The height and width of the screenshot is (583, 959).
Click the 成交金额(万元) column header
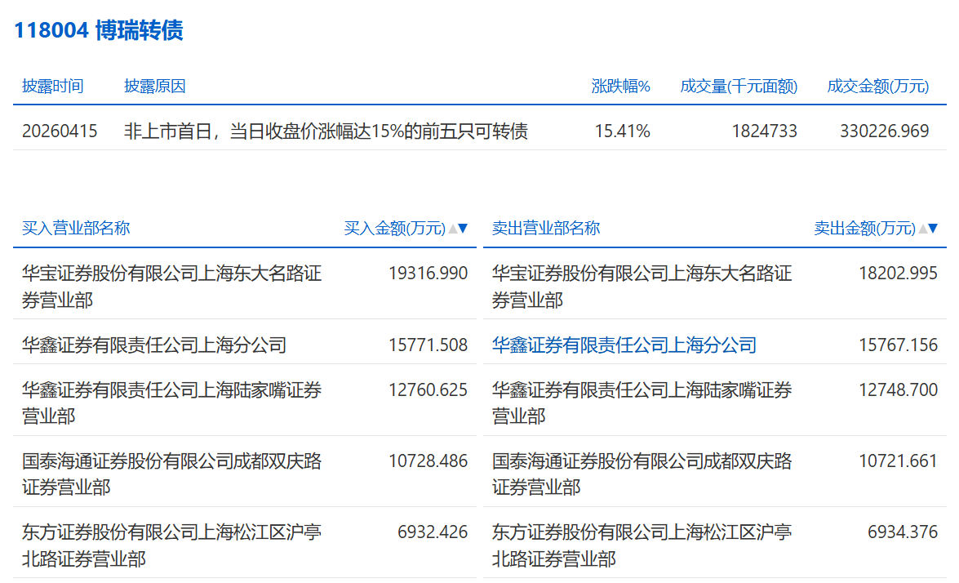pyautogui.click(x=877, y=86)
